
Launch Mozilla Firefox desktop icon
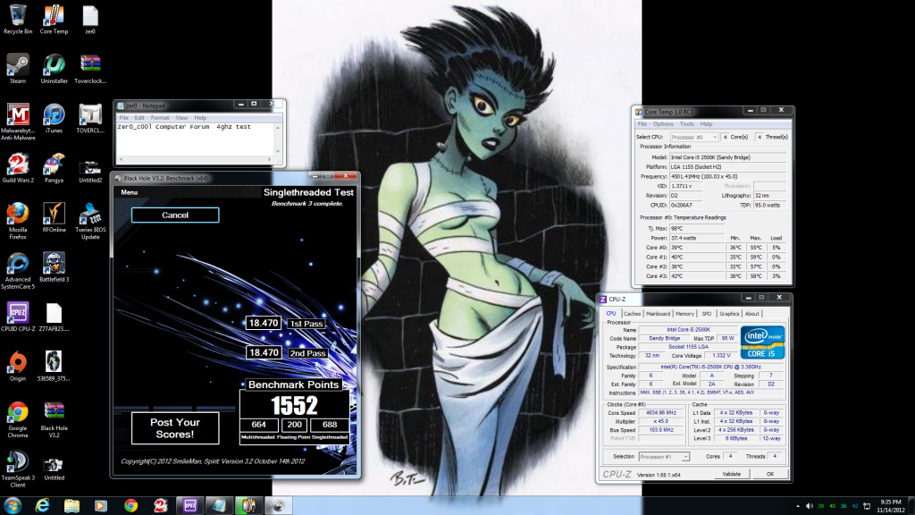coord(18,221)
